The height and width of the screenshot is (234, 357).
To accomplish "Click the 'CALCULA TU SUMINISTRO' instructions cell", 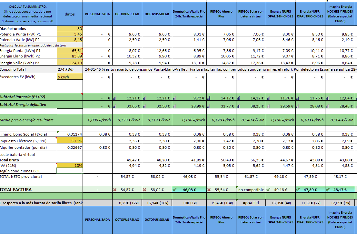I will (28, 14).
